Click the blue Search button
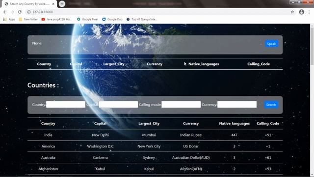 click(271, 105)
